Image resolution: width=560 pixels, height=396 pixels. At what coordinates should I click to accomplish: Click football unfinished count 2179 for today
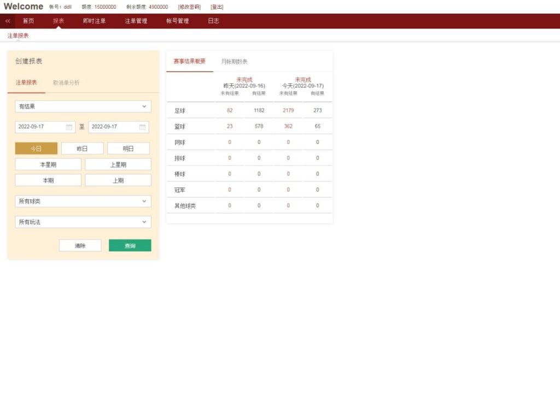click(288, 110)
